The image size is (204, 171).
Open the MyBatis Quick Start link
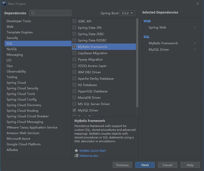point(93,151)
